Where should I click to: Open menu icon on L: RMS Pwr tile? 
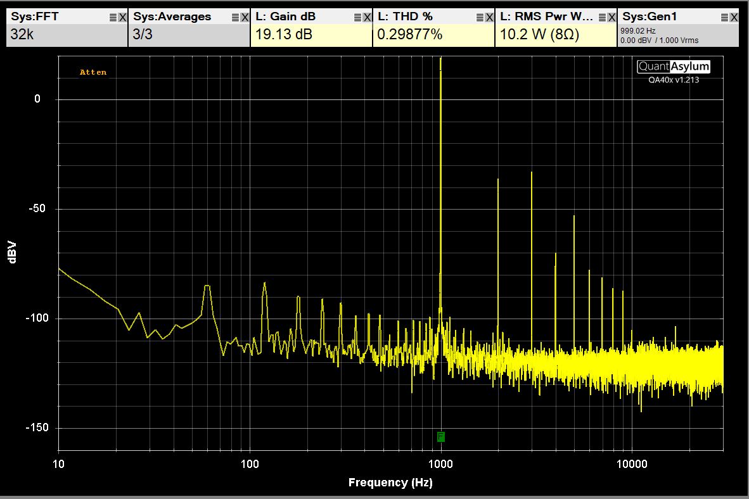click(603, 18)
